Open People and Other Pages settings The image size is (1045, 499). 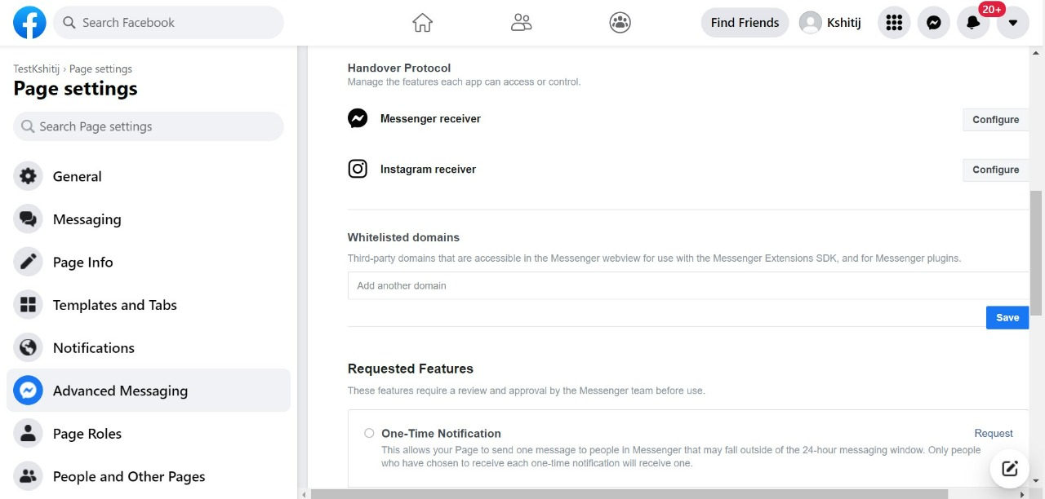click(x=149, y=476)
